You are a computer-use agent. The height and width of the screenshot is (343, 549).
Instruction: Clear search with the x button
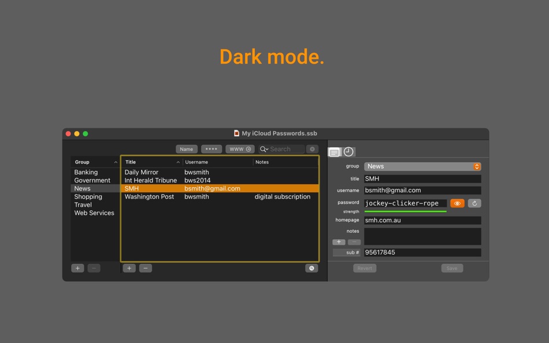point(312,149)
